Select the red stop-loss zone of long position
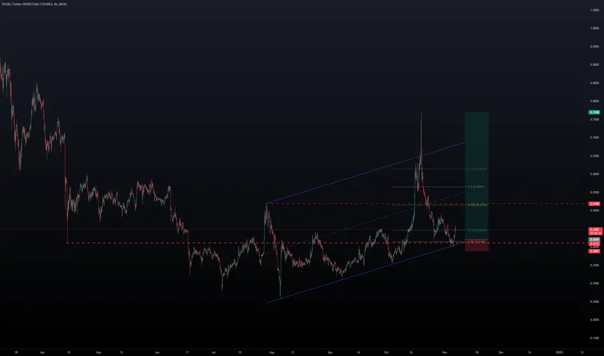The image size is (604, 356). coord(477,245)
